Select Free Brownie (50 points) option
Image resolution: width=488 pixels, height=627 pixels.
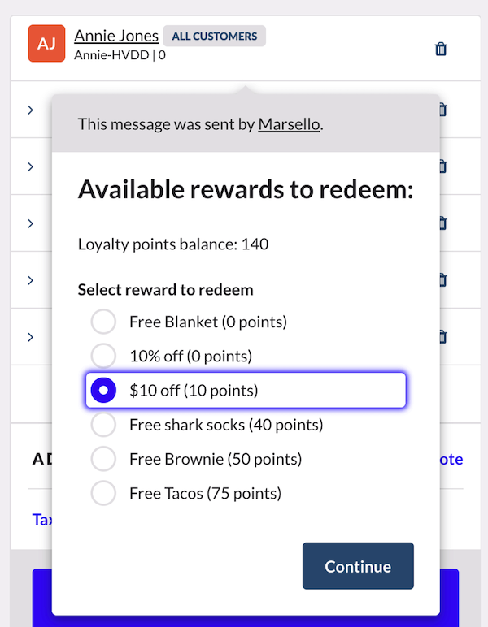103,459
